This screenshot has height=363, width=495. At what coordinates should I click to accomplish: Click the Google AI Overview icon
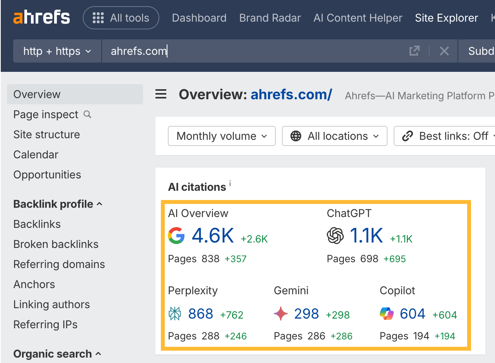pos(176,236)
